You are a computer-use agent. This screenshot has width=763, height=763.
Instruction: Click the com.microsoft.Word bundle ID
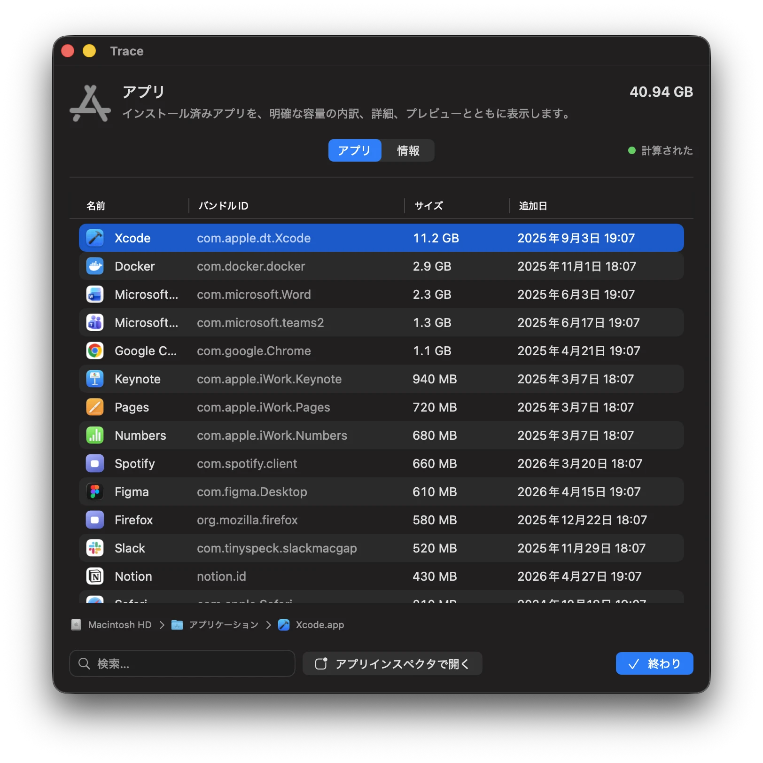(254, 295)
